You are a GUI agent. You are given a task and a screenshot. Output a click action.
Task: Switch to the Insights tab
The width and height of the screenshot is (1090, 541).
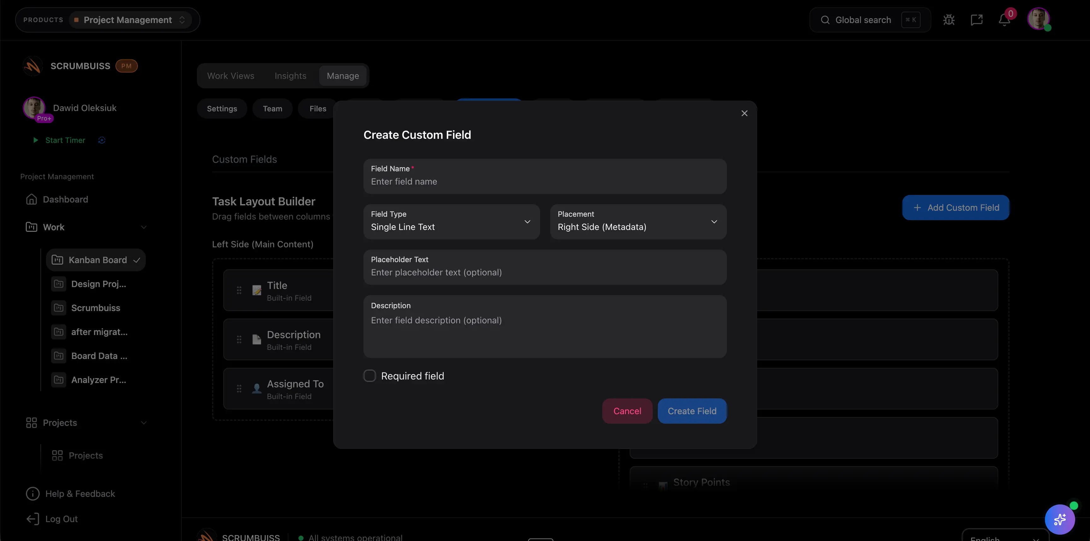290,75
